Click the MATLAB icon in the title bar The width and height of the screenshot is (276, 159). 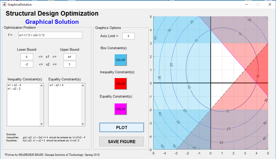4,4
